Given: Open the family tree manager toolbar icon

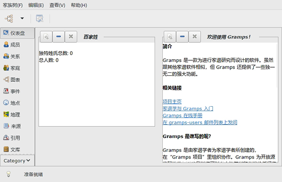Looking at the screenshot, I should (x=9, y=18).
